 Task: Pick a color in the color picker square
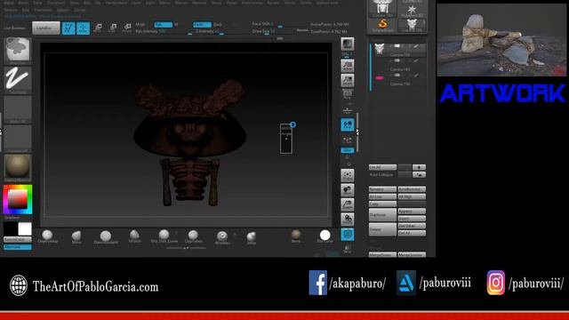coord(18,199)
